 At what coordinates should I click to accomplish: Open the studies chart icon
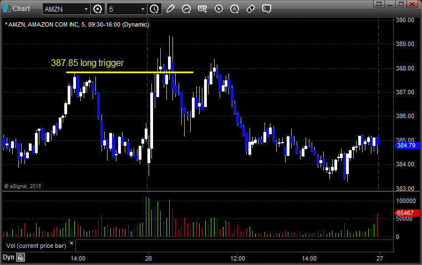186,9
